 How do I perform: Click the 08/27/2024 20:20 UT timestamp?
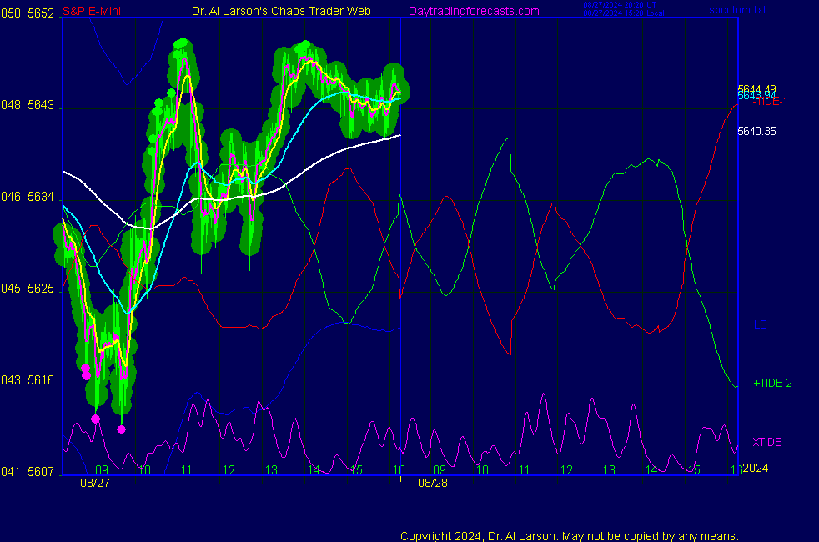point(620,5)
